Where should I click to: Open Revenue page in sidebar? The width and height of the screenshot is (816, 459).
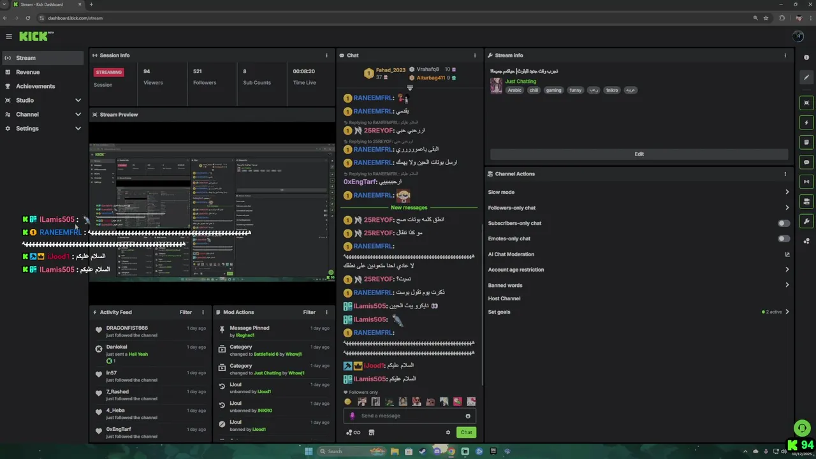tap(42, 72)
